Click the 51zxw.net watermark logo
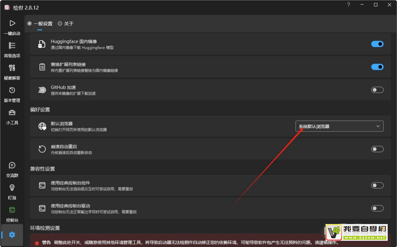397x247 pixels. 356,232
